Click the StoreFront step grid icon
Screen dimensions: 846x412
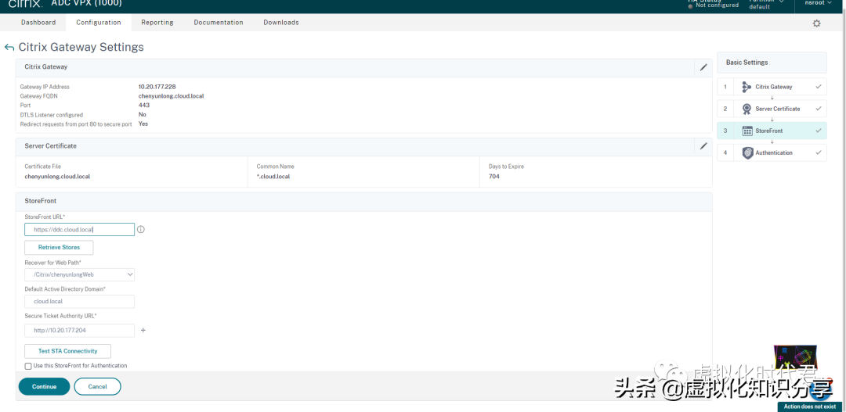click(x=747, y=131)
